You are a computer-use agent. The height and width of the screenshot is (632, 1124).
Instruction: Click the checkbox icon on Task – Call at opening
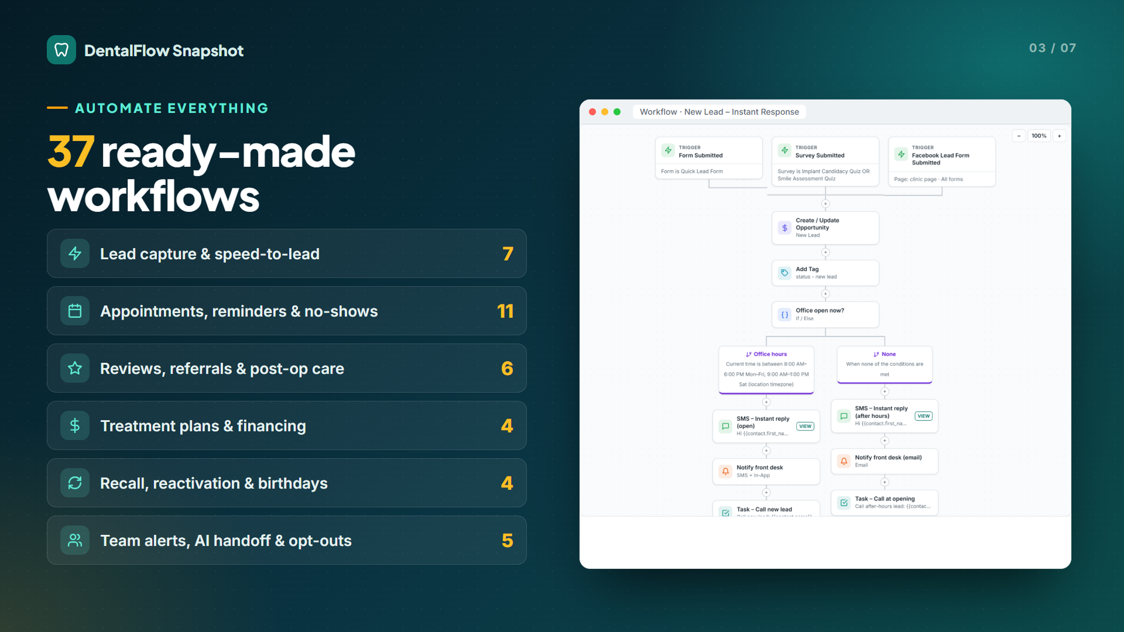click(844, 503)
